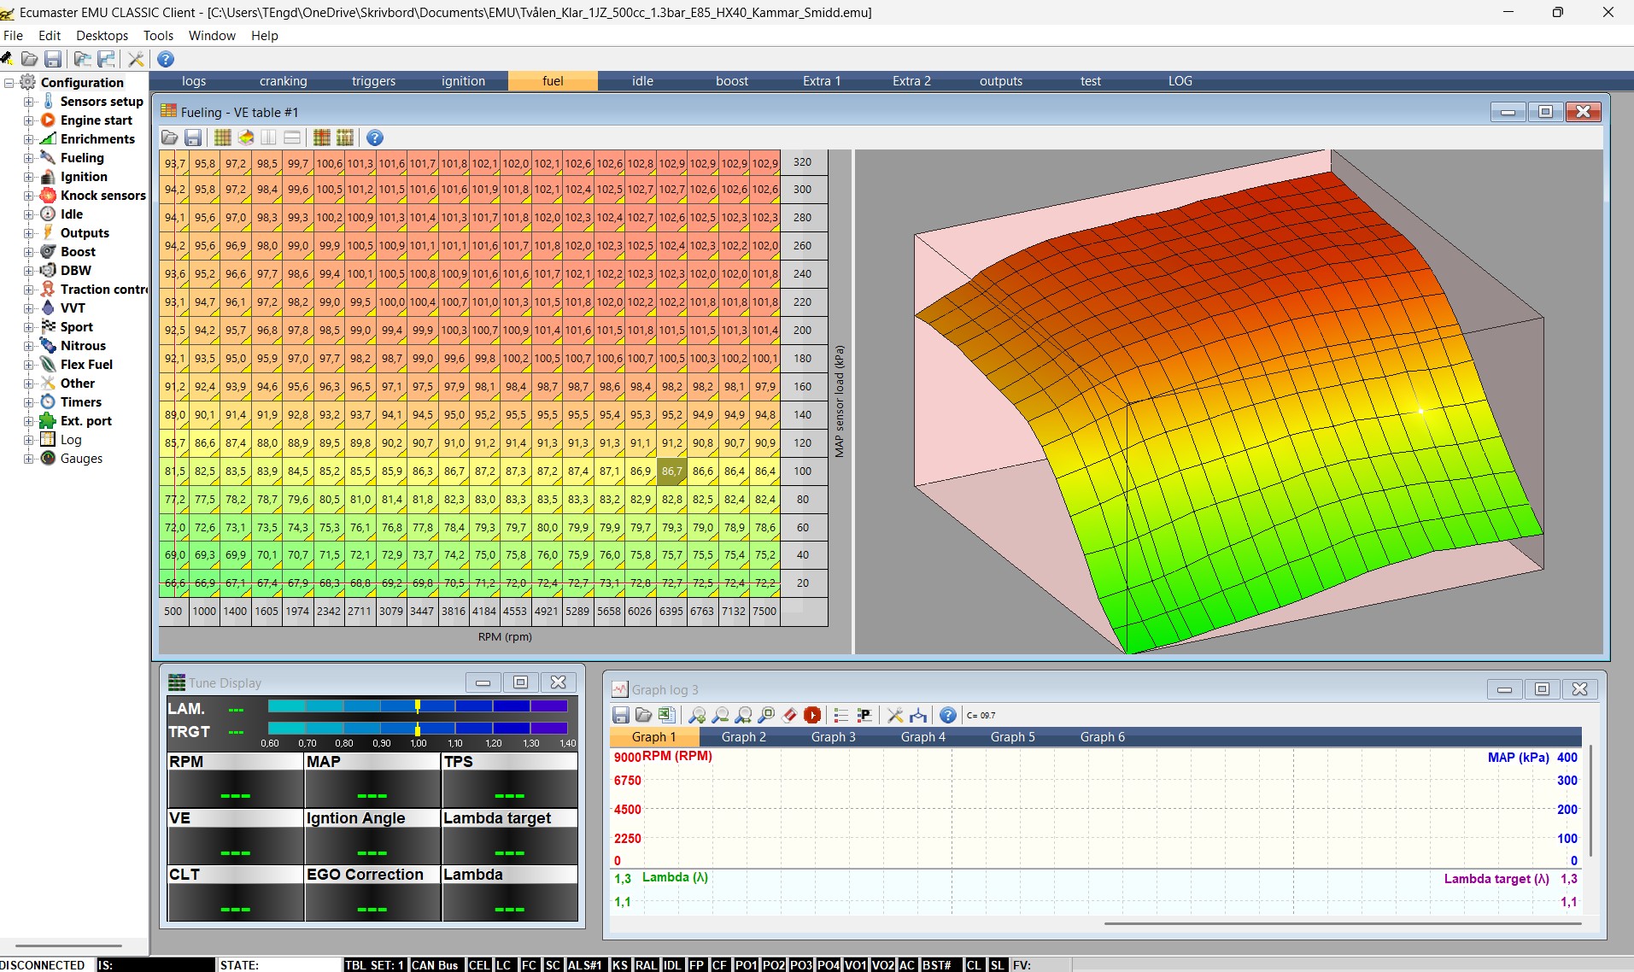Click Graph log vertical scrollbar
This screenshot has width=1634, height=972.
point(1590,800)
